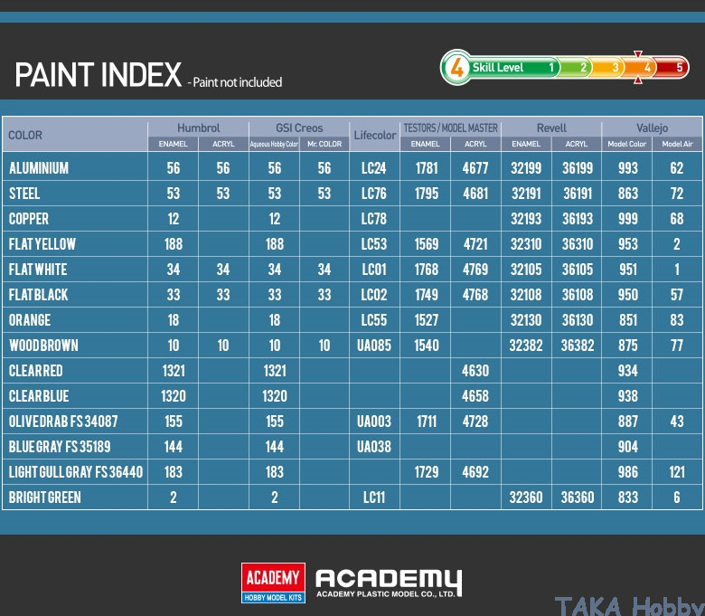Click the PAINT INDEX title
This screenshot has height=616, width=705.
click(x=99, y=76)
